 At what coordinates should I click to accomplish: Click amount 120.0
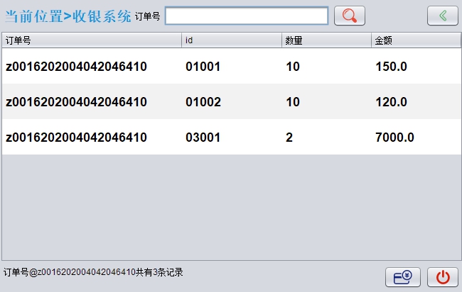point(392,102)
